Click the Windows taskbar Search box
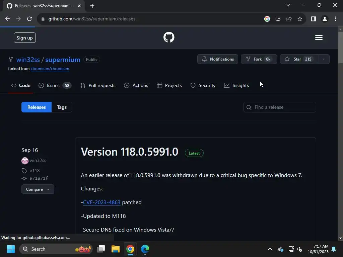The height and width of the screenshot is (257, 343). [x=56, y=249]
